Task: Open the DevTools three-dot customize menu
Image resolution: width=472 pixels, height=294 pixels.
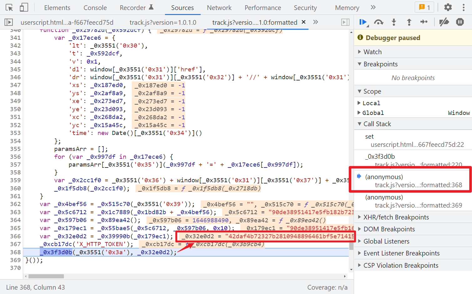Action: (464, 7)
